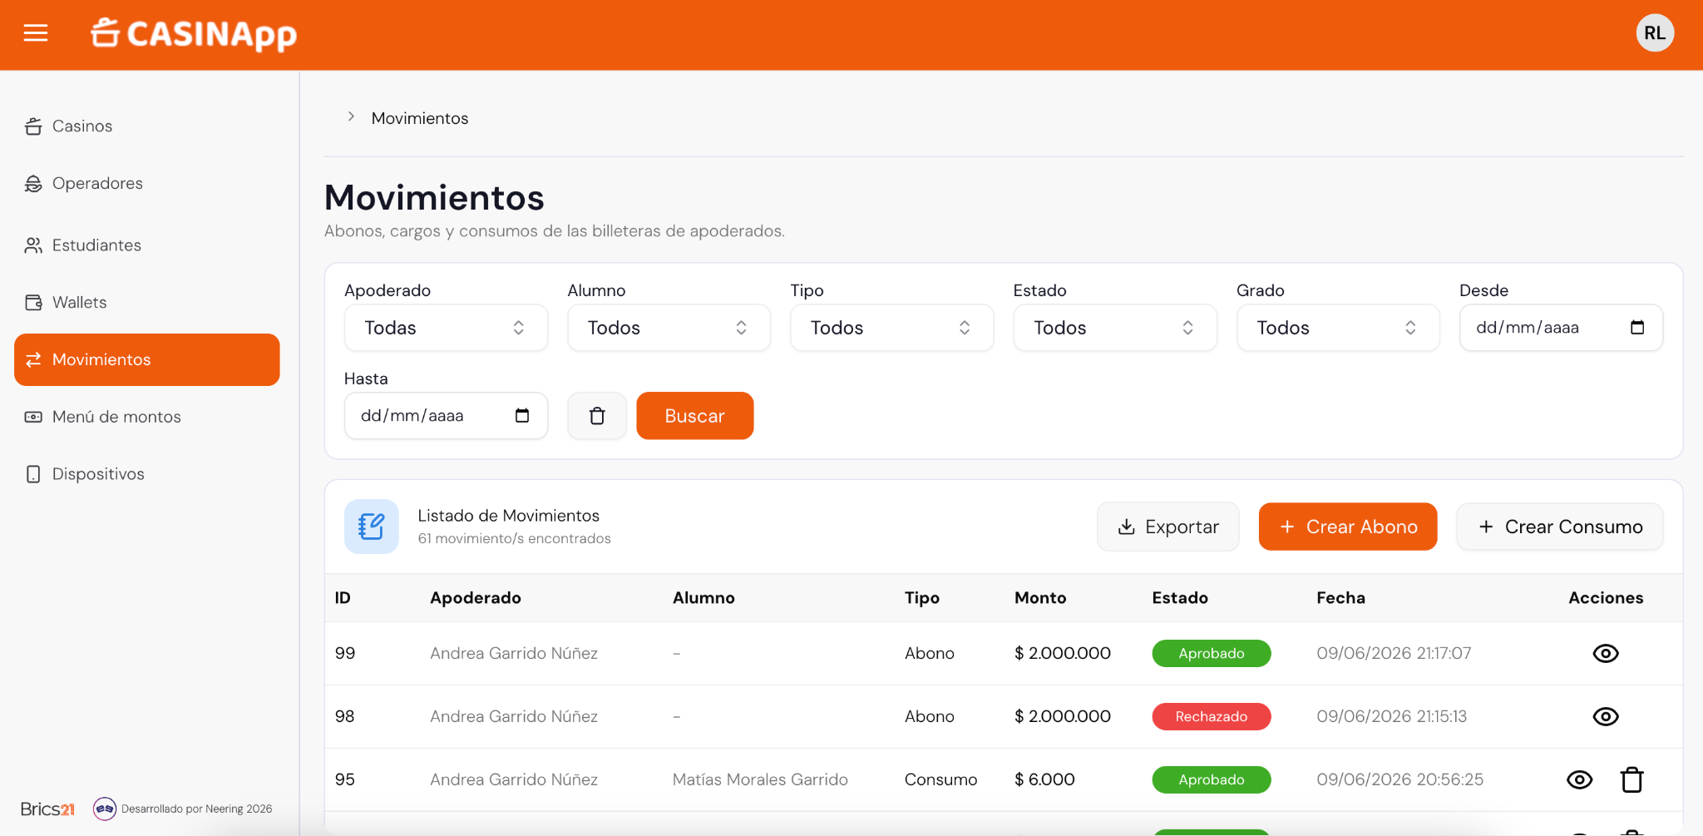Click the Buscar button
The width and height of the screenshot is (1703, 836).
(695, 416)
